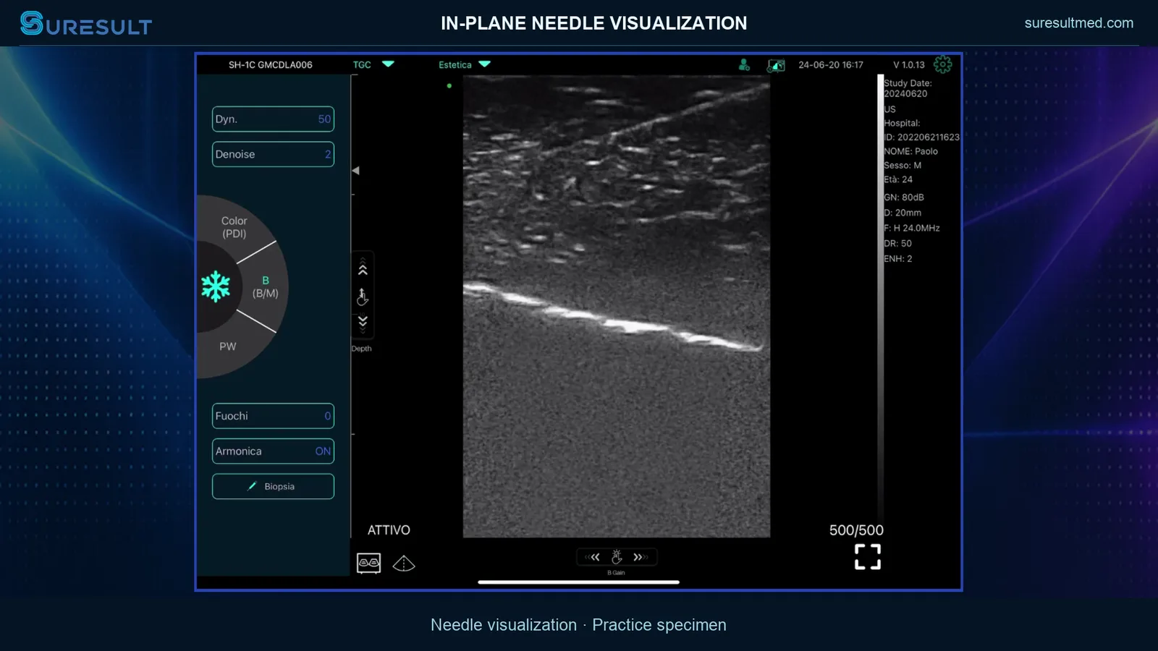The height and width of the screenshot is (651, 1158).
Task: Click the date 24-06-20 16:17
Action: [x=831, y=64]
